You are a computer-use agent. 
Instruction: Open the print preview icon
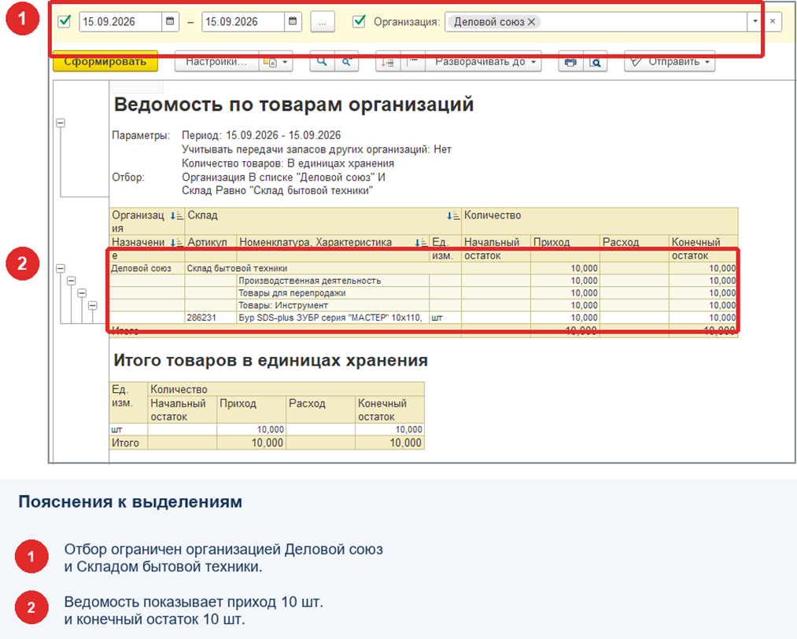tap(596, 62)
